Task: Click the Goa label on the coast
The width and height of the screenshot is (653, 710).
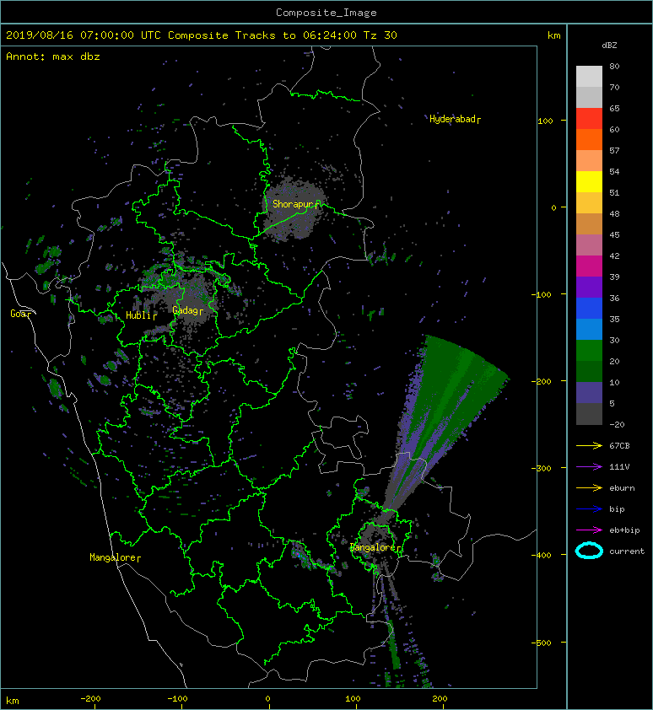Action: [x=21, y=314]
